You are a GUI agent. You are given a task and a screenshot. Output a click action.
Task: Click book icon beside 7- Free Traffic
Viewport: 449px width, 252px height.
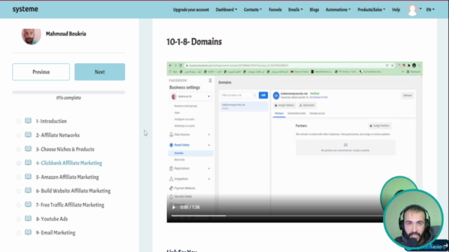coord(28,204)
